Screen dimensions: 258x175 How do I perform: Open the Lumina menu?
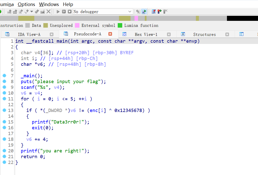(x=7, y=4)
